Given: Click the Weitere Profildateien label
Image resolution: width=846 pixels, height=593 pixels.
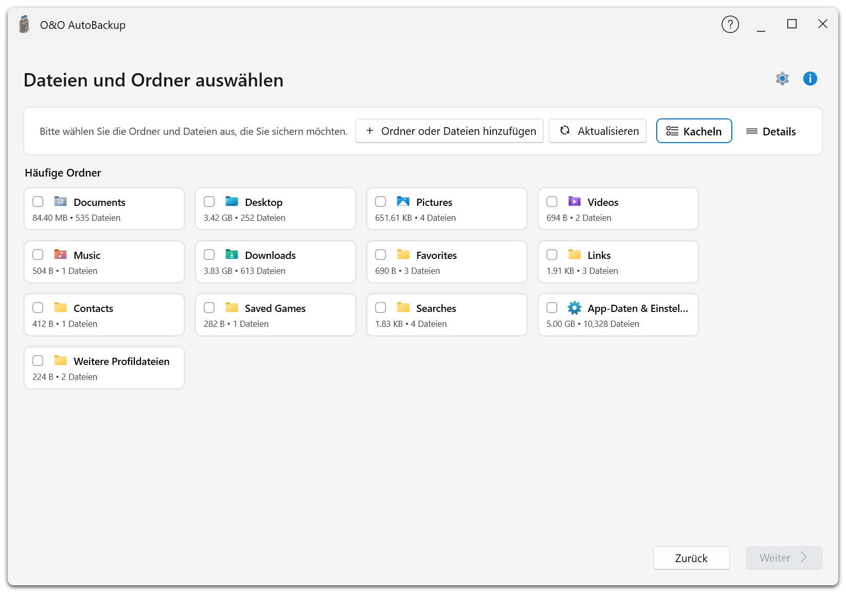Looking at the screenshot, I should (x=121, y=361).
